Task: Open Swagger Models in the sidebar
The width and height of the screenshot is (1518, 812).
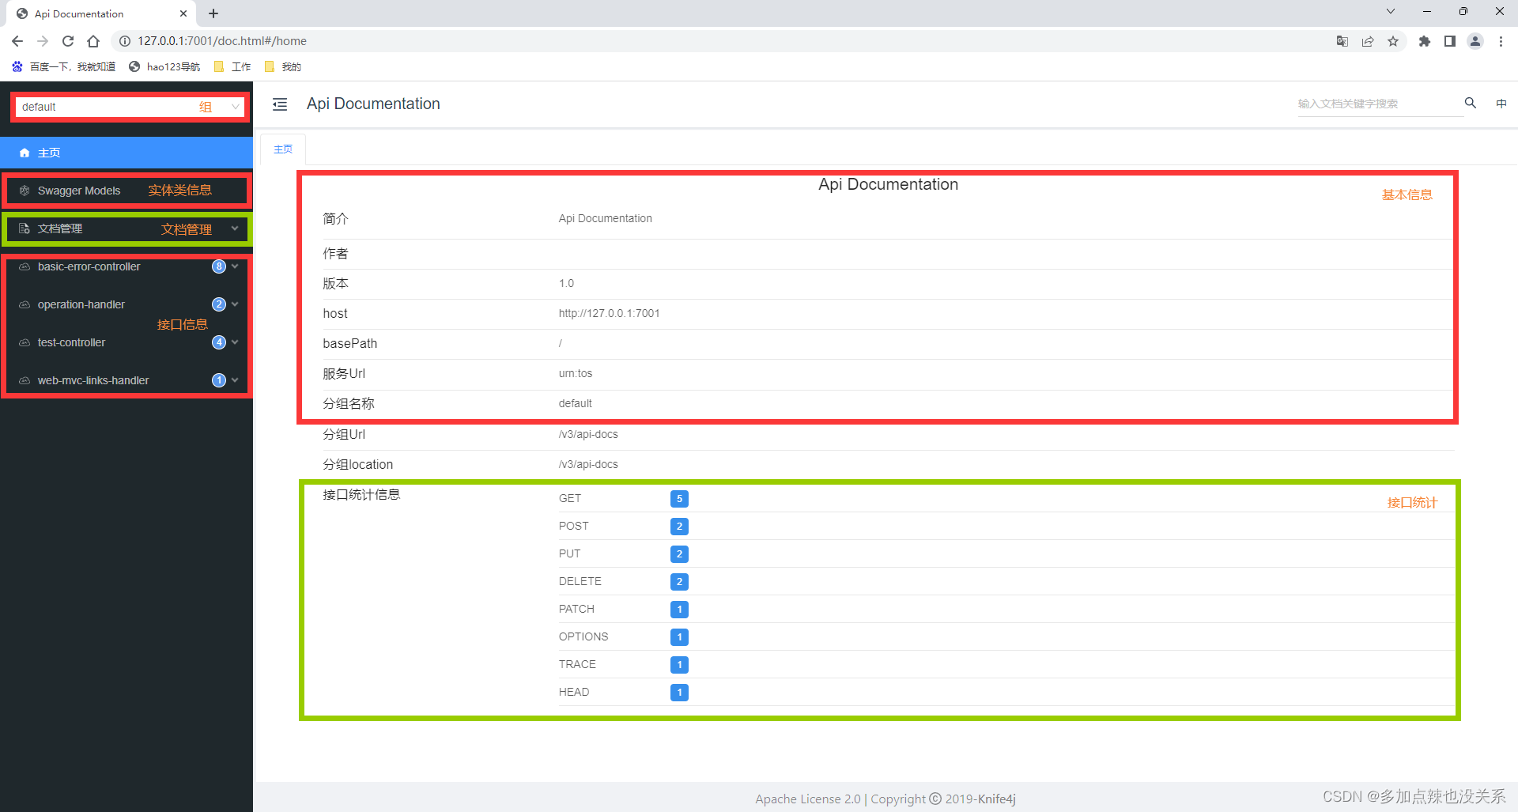Action: pos(126,191)
